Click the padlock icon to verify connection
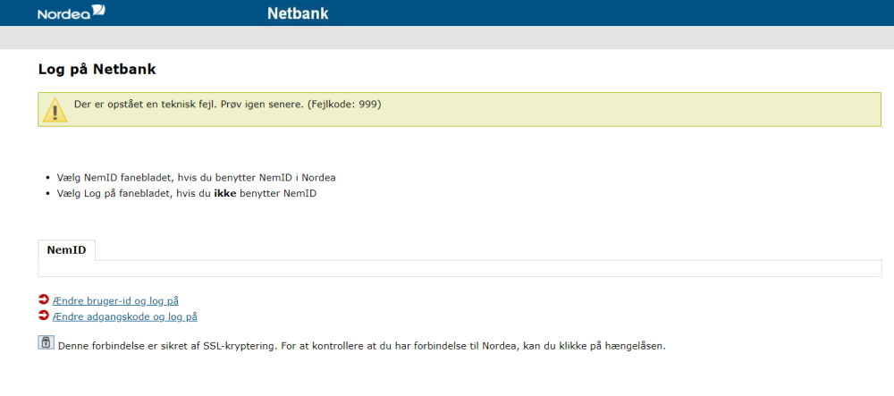The height and width of the screenshot is (396, 894). coord(46,343)
